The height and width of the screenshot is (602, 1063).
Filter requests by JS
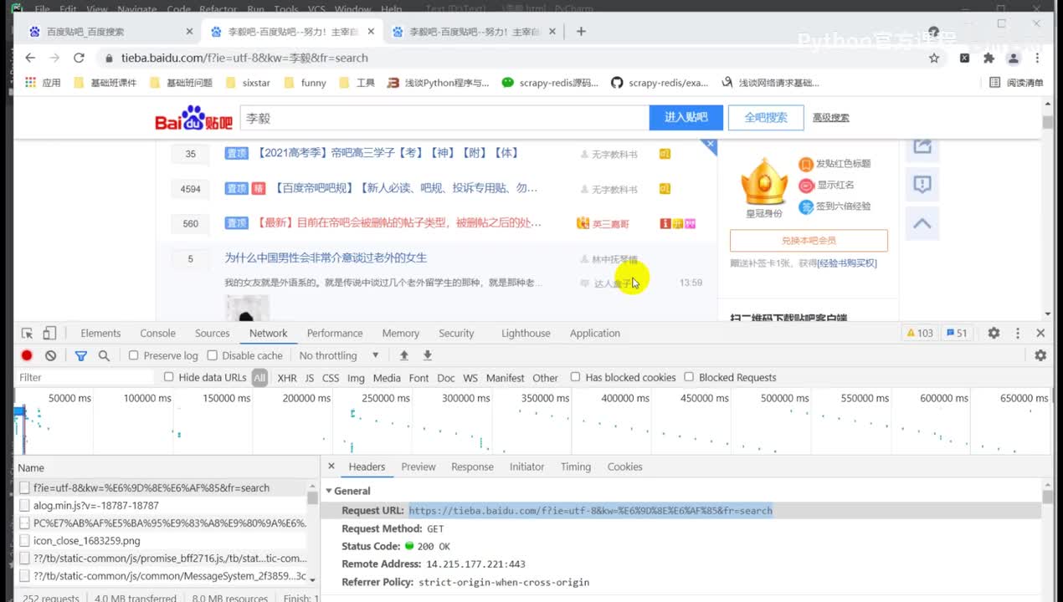coord(310,378)
